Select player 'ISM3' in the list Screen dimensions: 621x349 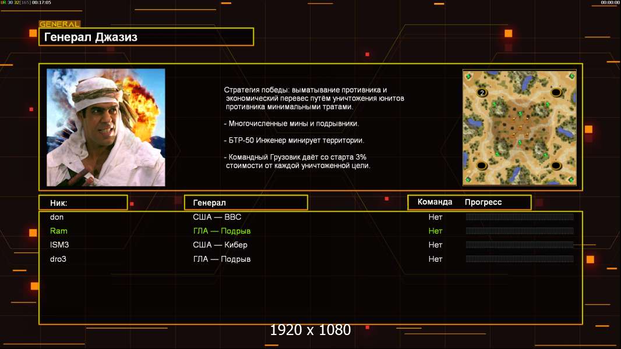point(59,245)
